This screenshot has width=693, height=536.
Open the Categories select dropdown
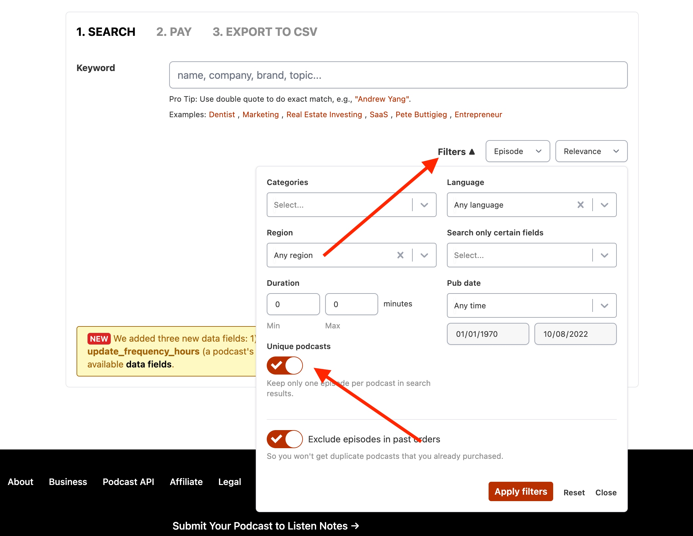pyautogui.click(x=424, y=205)
